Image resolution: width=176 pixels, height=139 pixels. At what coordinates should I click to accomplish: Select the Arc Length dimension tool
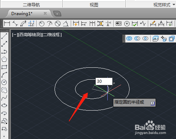(23, 24)
